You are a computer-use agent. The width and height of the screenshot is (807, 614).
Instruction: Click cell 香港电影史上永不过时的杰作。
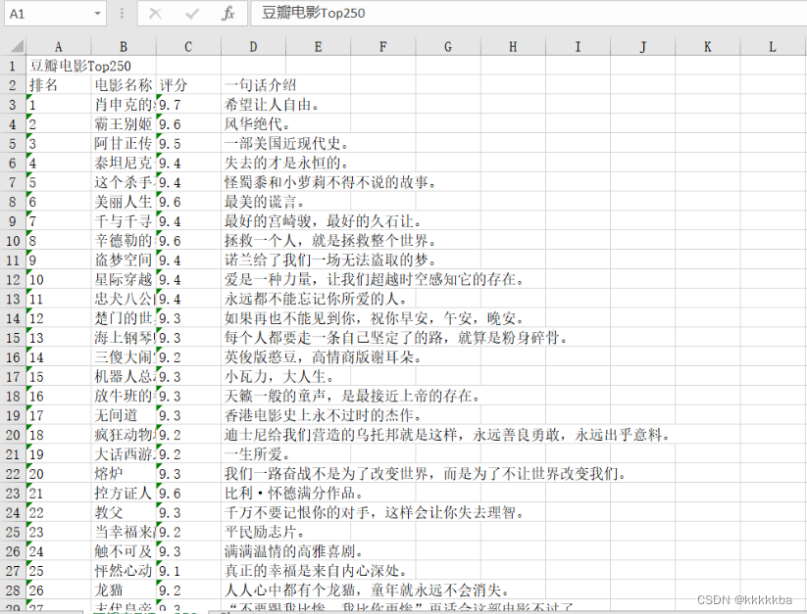(x=323, y=415)
